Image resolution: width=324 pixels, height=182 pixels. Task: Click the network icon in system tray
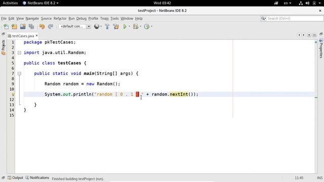pyautogui.click(x=301, y=3)
